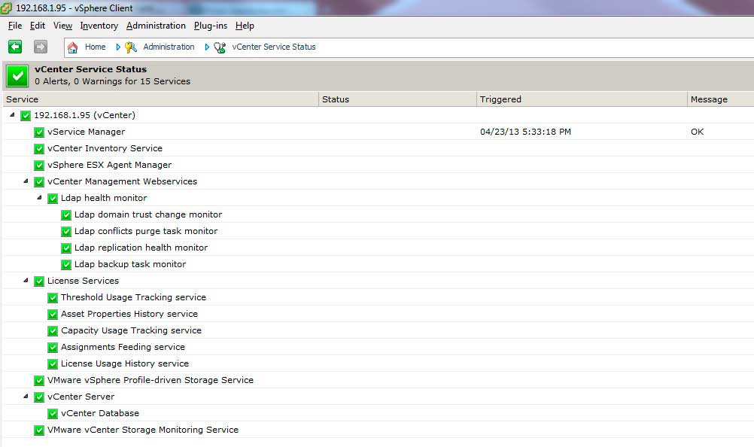Click the Home house icon
Viewport: 754px width, 447px height.
coord(72,47)
